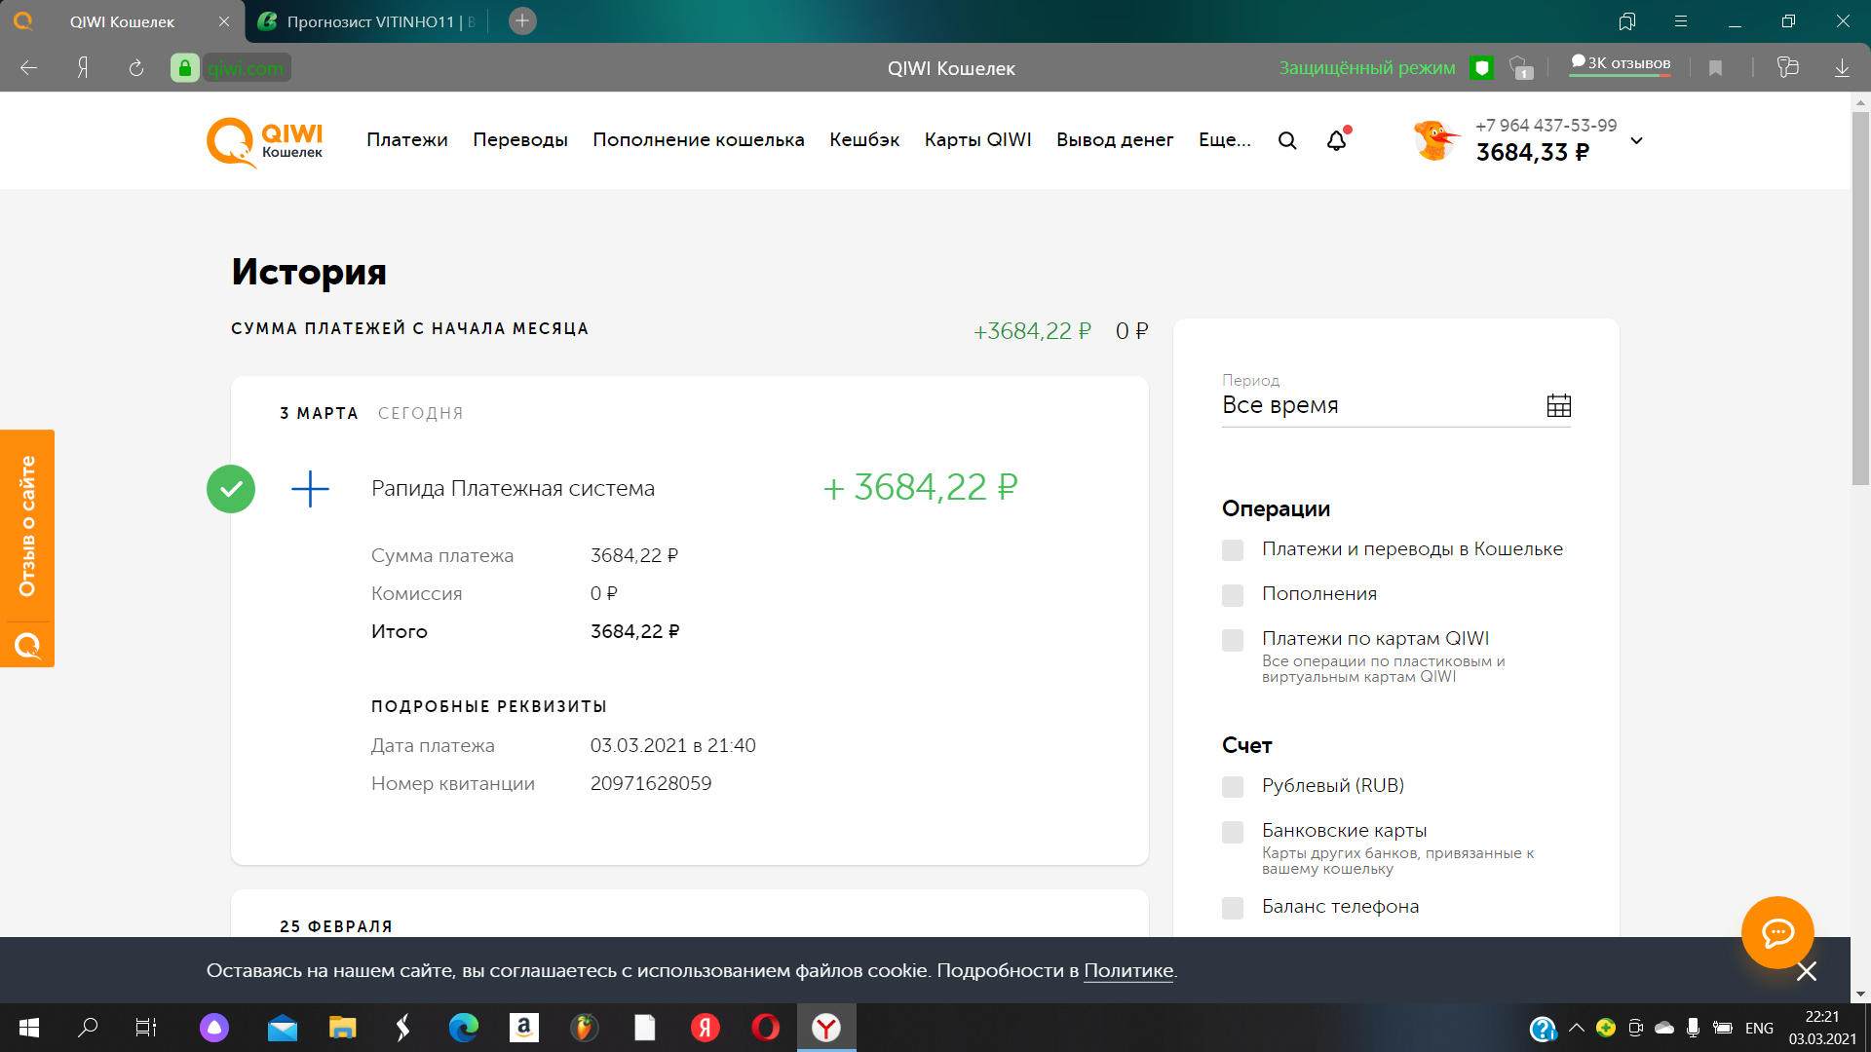Viewport: 1871px width, 1052px height.
Task: Switch the ENG input language indicator
Action: [x=1760, y=1028]
